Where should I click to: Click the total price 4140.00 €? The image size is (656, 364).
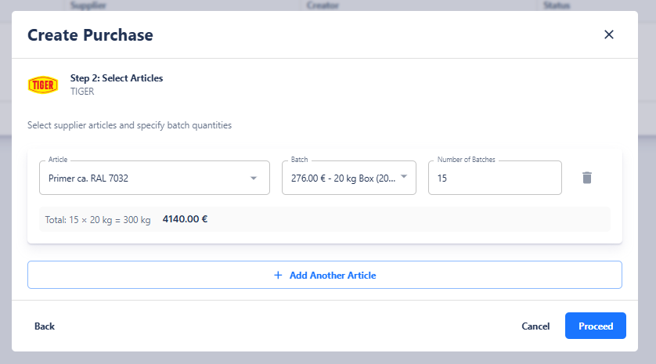[x=185, y=219]
